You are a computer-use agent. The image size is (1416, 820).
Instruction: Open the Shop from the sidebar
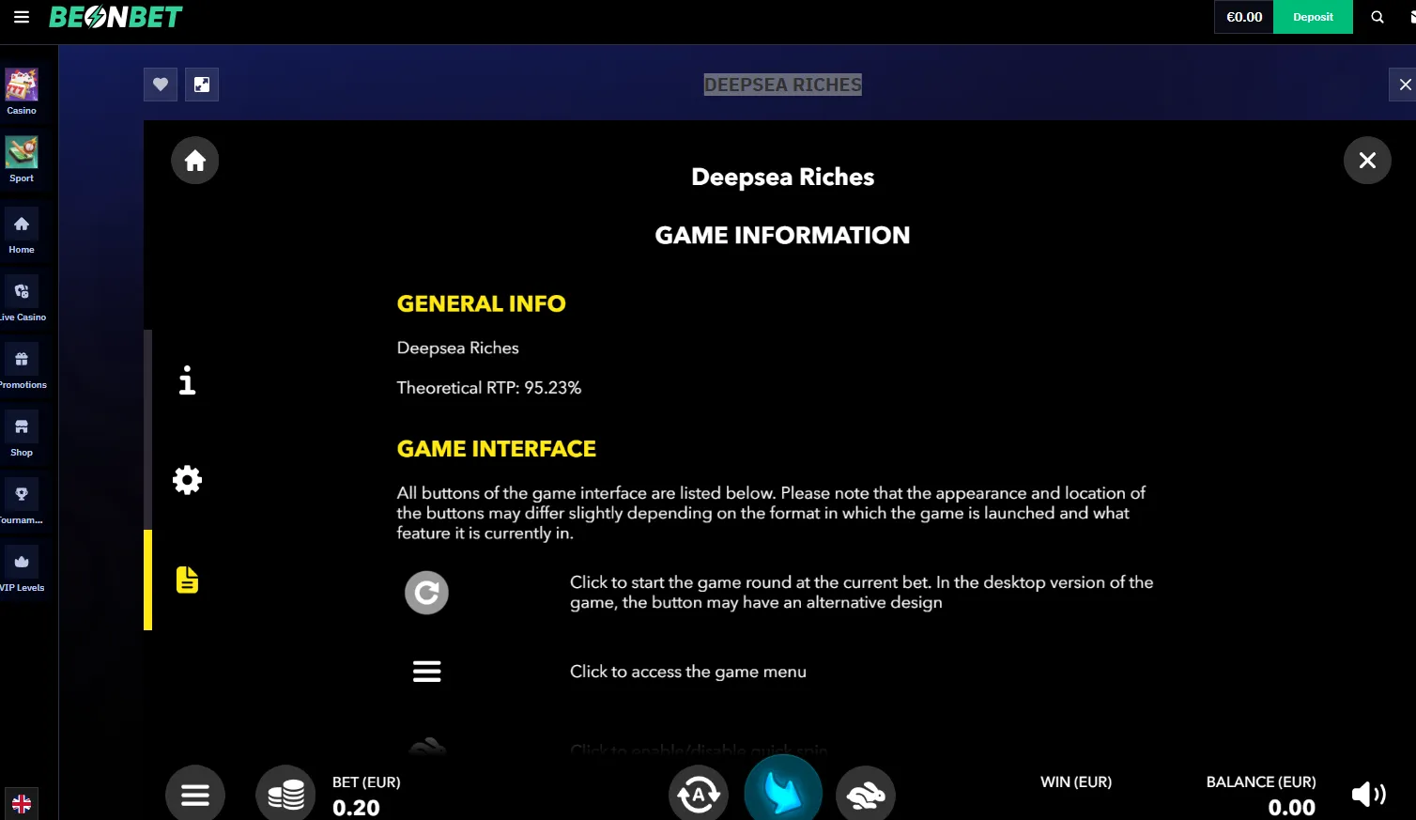pyautogui.click(x=22, y=434)
